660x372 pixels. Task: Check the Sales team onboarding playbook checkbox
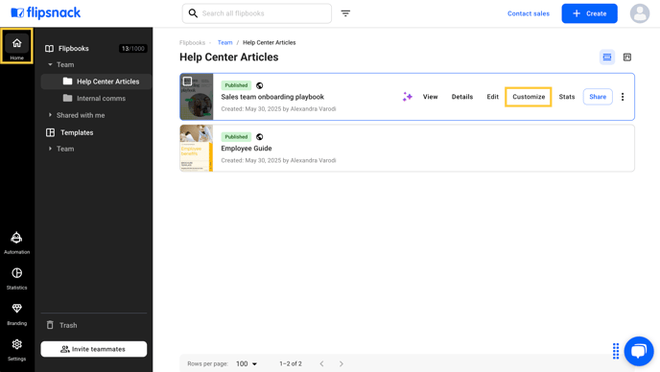coord(188,81)
